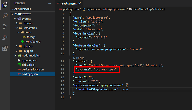
Task: Click the debug.log file icon
Action: coord(19,65)
